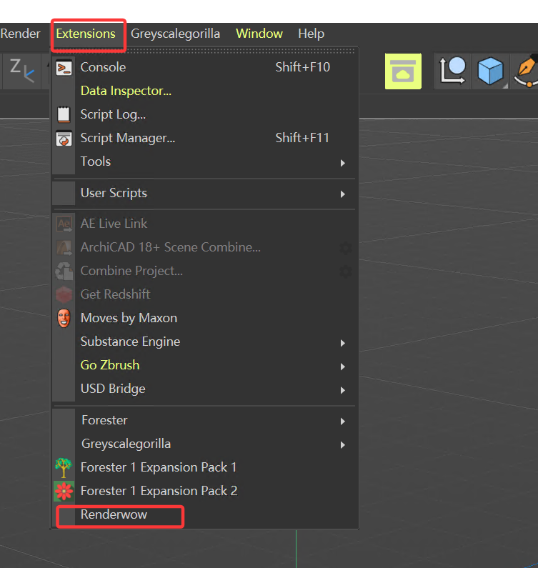The width and height of the screenshot is (538, 568).
Task: Choose Substance Engine entry
Action: click(x=205, y=342)
